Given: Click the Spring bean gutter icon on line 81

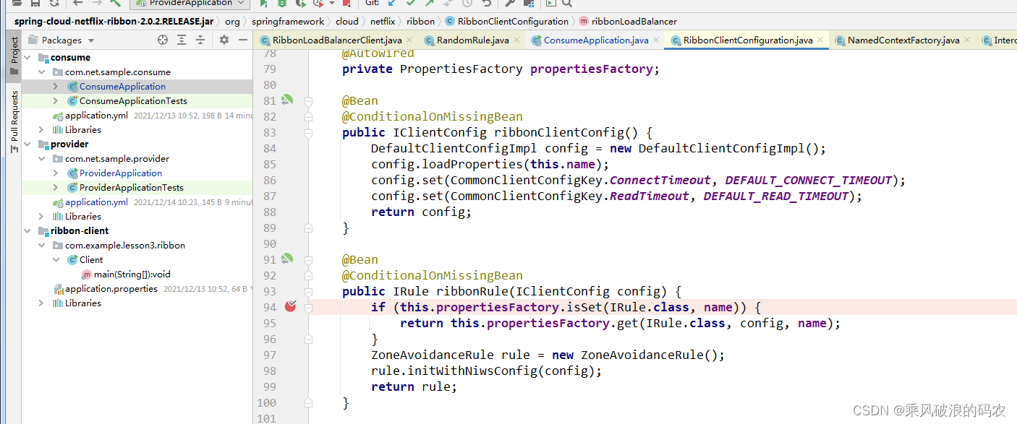Looking at the screenshot, I should click(289, 99).
